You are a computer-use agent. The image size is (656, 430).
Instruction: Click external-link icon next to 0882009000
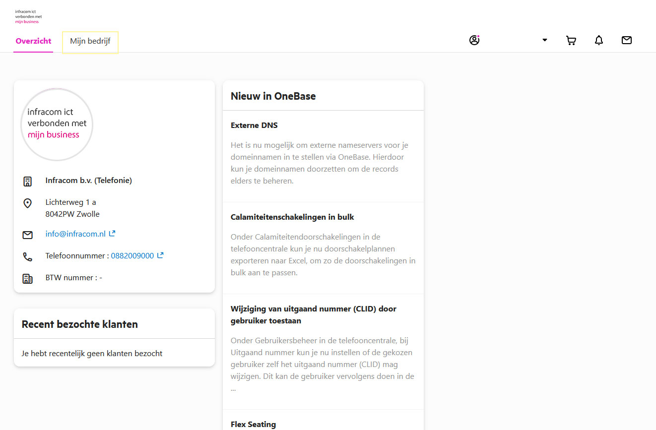pos(160,255)
